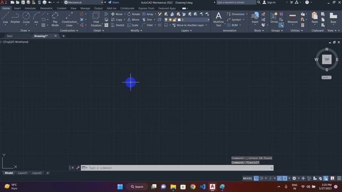Select the Arc drawing tool
This screenshot has height=192, width=342.
(x=36, y=18)
